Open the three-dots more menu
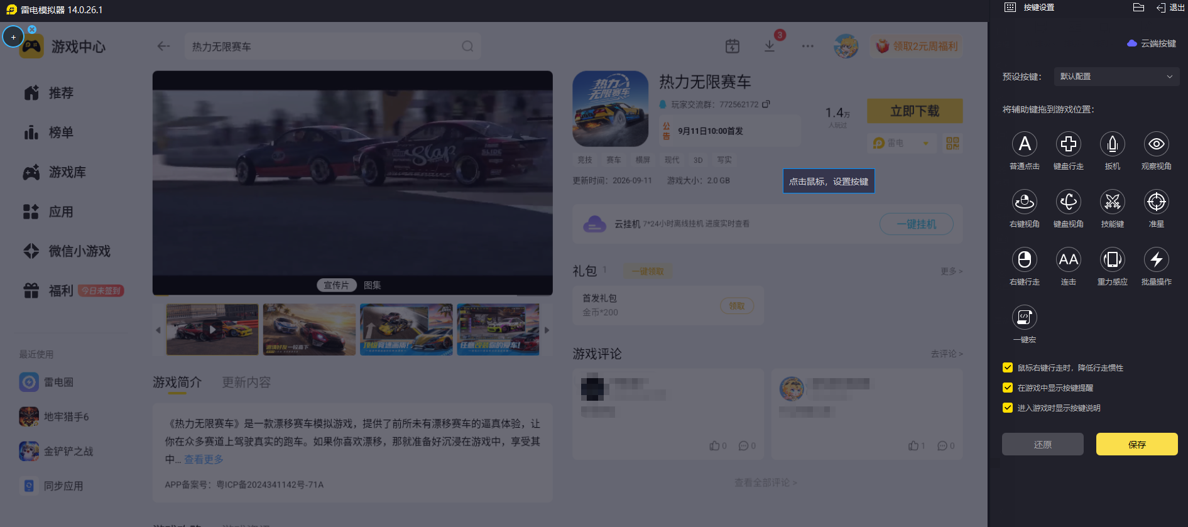This screenshot has width=1188, height=527. [x=808, y=46]
